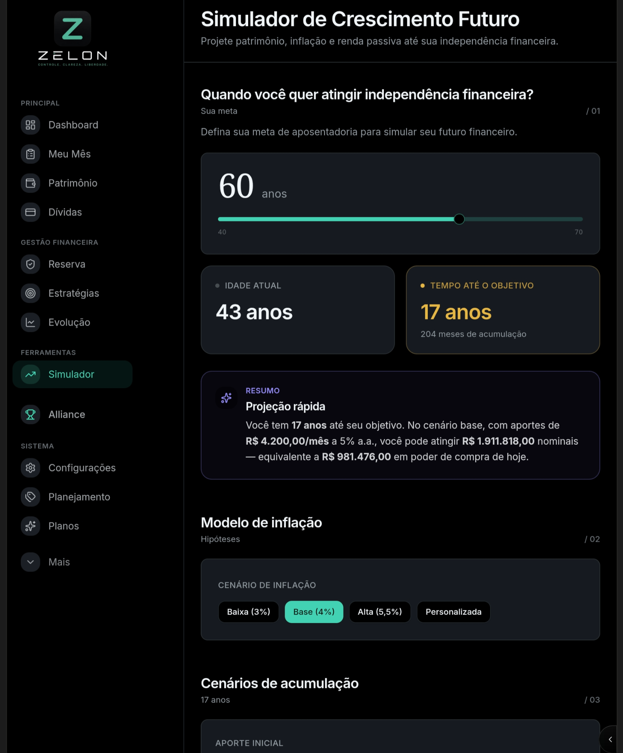This screenshot has height=753, width=623.
Task: Select the Baixa (3%) inflation scenario
Action: click(249, 612)
